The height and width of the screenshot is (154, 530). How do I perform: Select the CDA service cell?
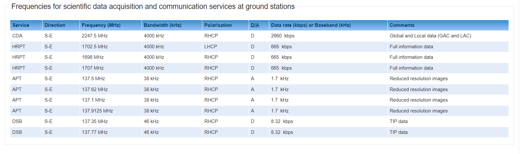click(17, 36)
